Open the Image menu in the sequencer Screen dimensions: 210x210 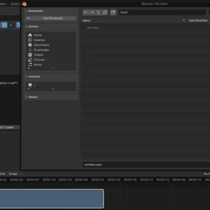[13, 174]
